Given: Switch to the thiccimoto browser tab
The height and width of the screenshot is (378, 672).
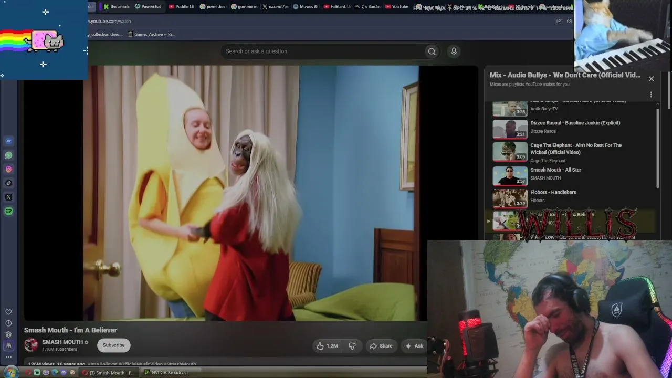Looking at the screenshot, I should (x=116, y=7).
